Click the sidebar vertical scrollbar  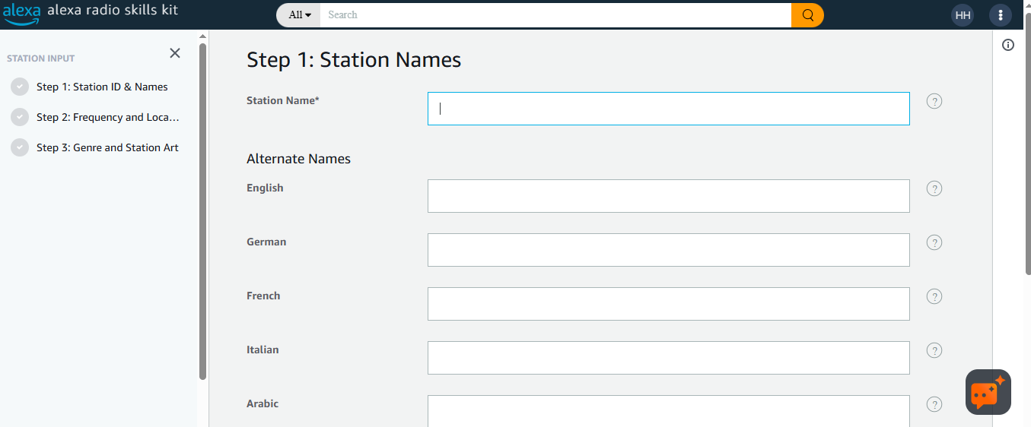click(x=202, y=211)
